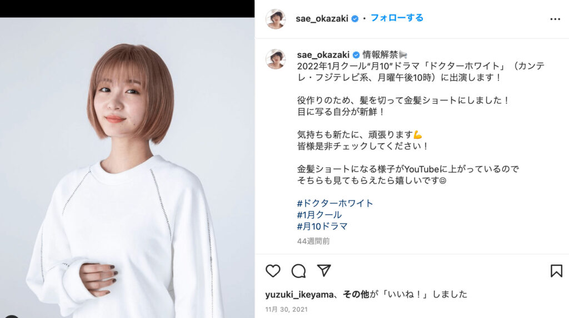Open the sae_okazaki username in the header
The image size is (569, 318).
(322, 19)
